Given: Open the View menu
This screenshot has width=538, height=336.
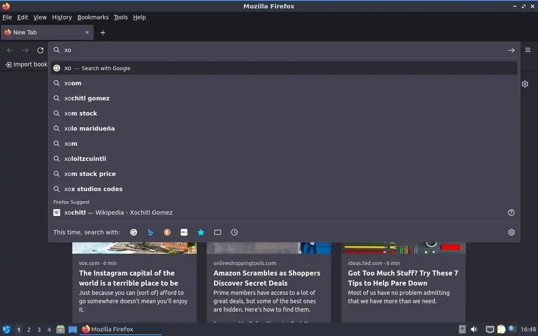Looking at the screenshot, I should (x=40, y=17).
